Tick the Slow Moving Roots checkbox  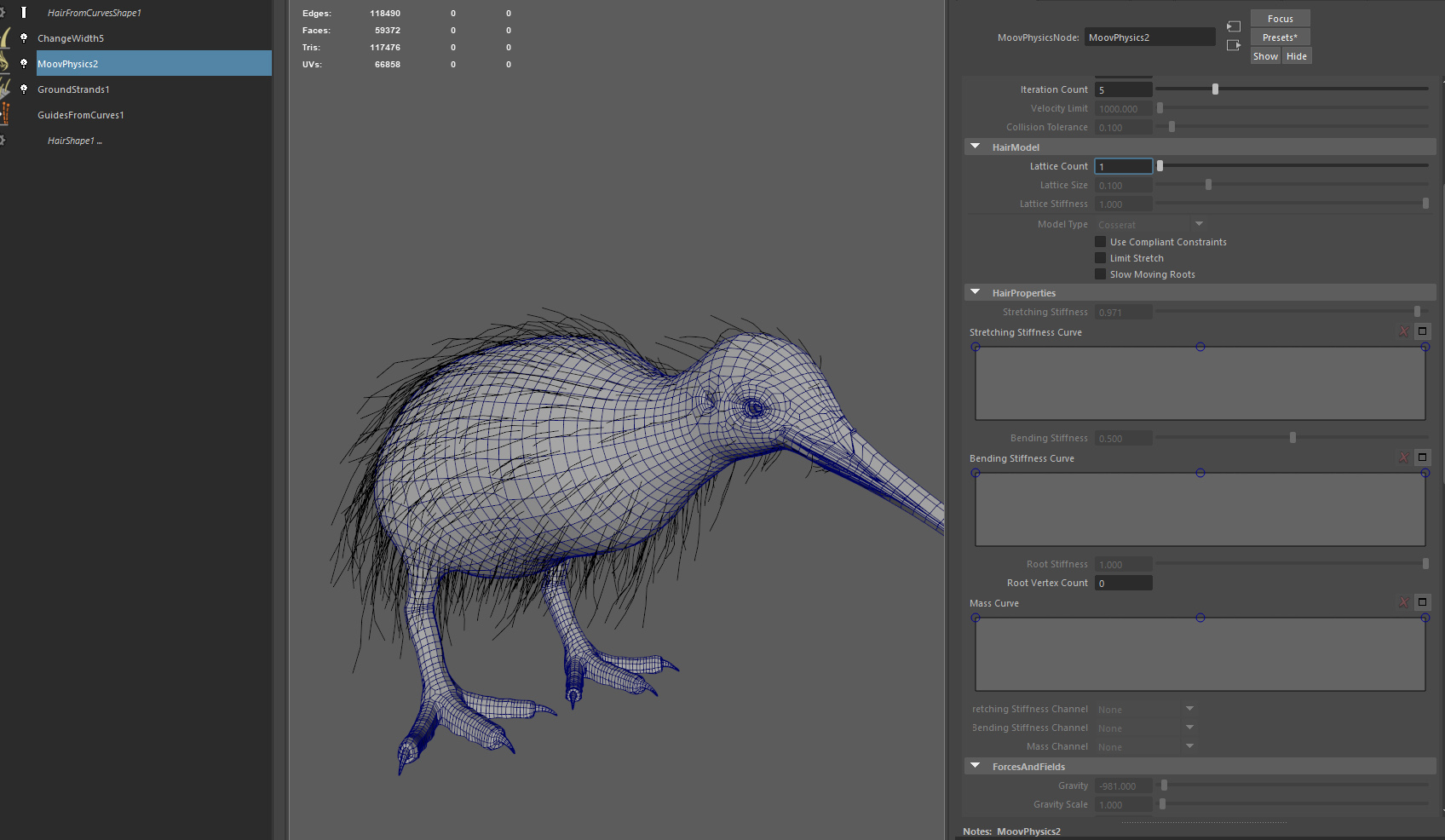point(1100,274)
